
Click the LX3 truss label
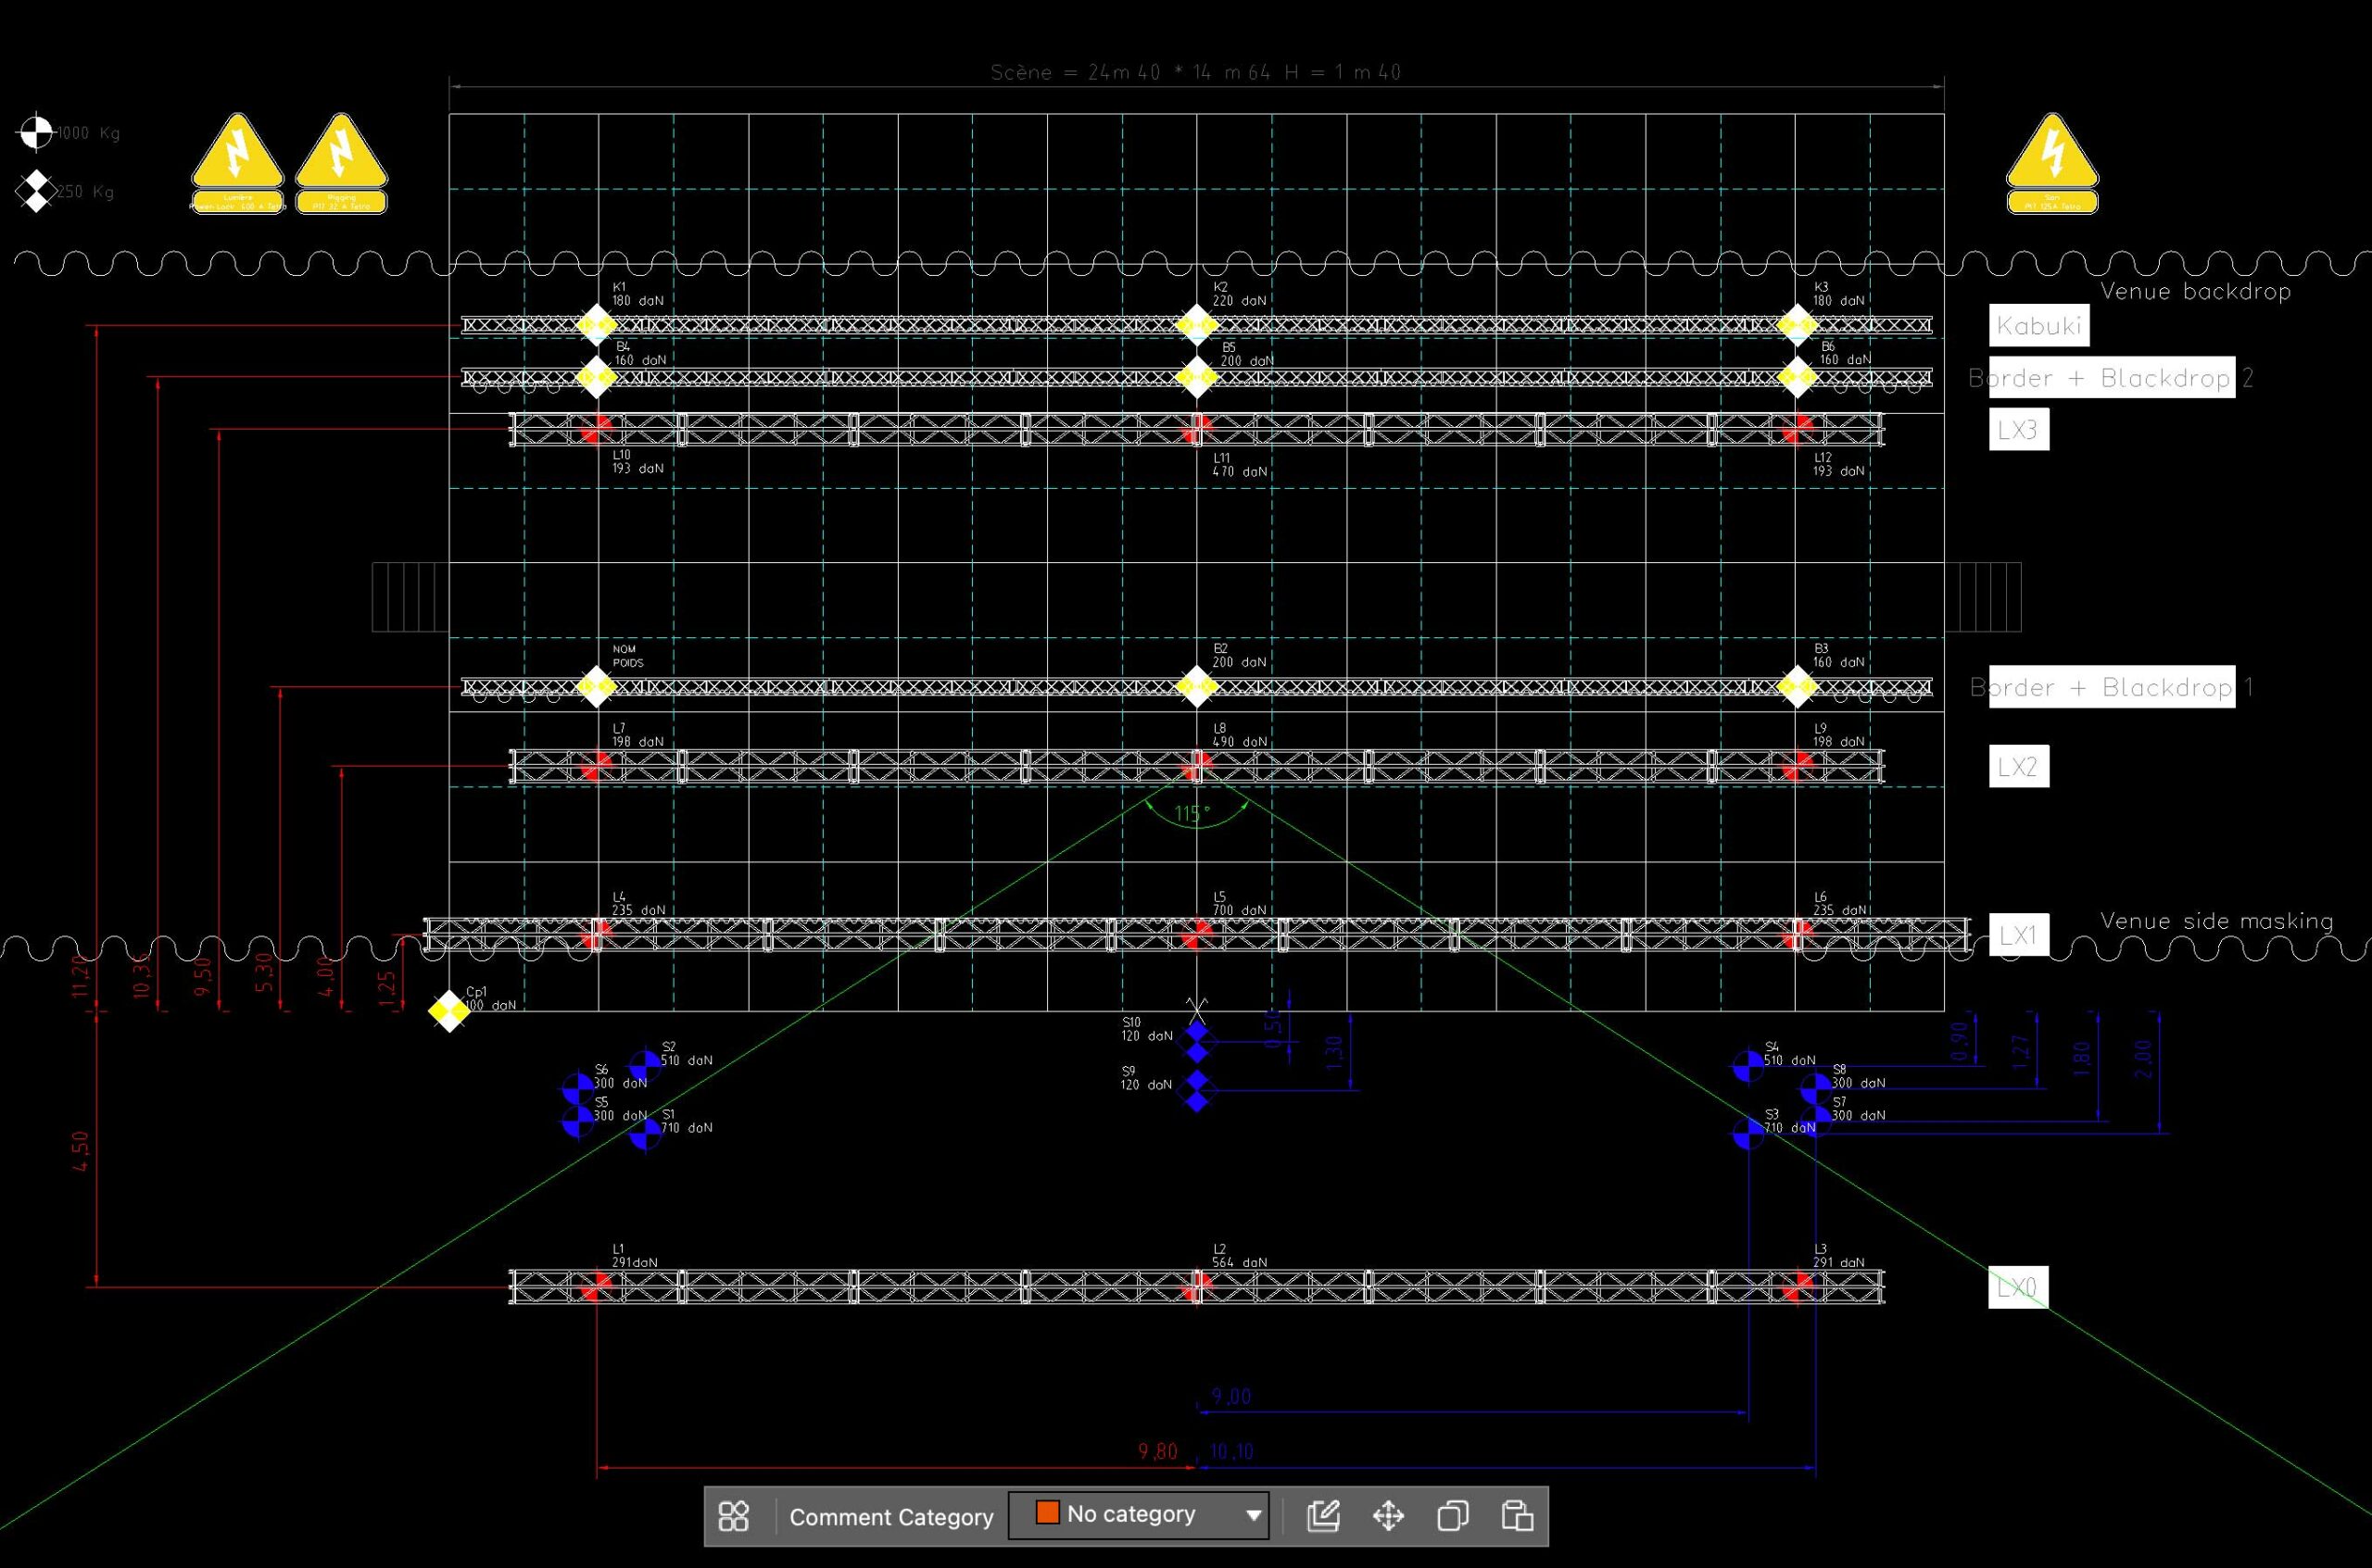pyautogui.click(x=2018, y=430)
